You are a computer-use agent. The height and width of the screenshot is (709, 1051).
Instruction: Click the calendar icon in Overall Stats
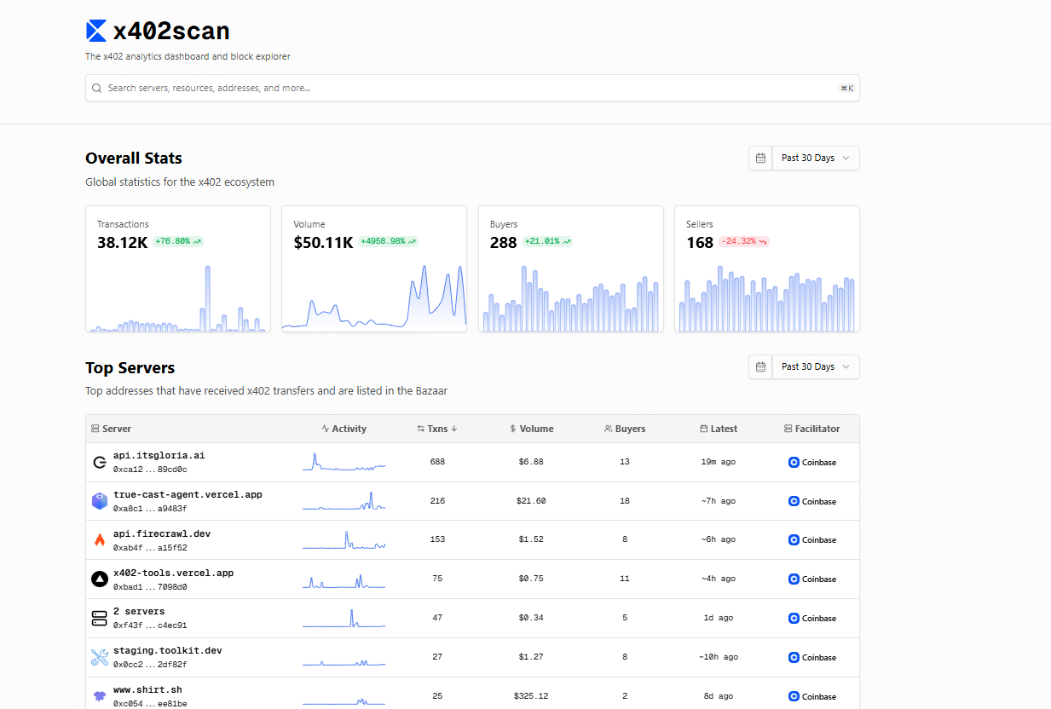(760, 159)
